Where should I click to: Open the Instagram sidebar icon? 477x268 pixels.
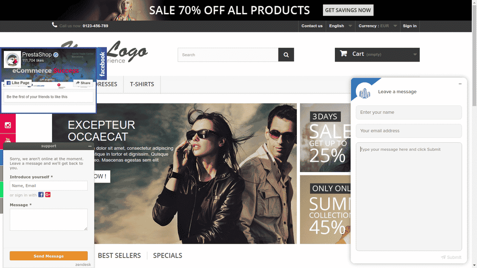8,125
